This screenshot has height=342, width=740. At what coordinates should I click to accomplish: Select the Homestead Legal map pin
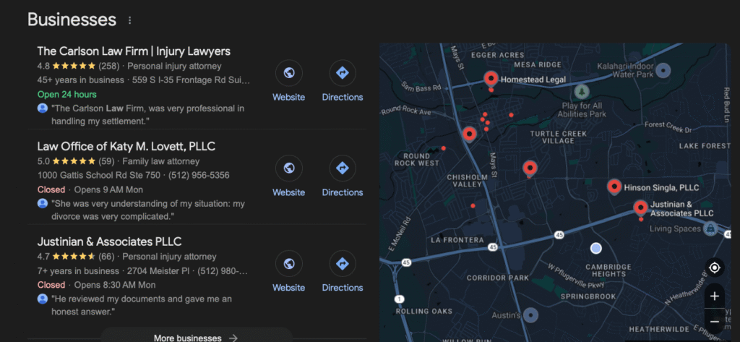(491, 79)
